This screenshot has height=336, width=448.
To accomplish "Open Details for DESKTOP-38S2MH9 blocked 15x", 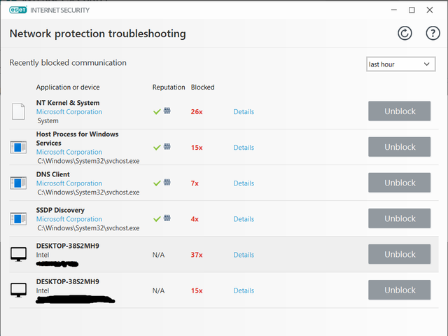I will pyautogui.click(x=244, y=290).
